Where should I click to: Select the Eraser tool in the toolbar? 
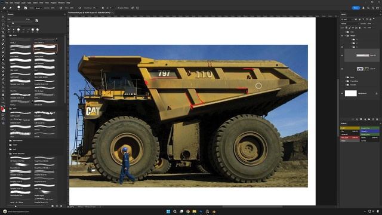click(3, 60)
